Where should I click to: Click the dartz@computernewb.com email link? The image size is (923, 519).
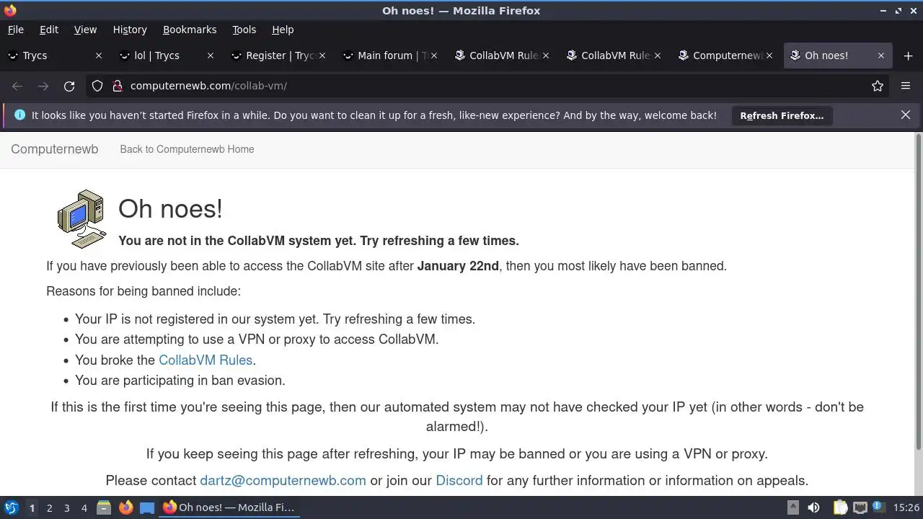(x=283, y=480)
